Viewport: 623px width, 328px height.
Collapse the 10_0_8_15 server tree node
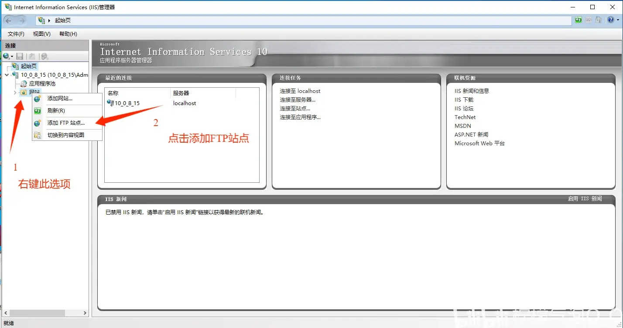click(7, 75)
